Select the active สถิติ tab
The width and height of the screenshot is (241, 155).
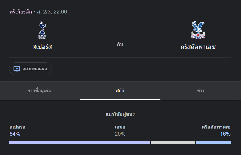pyautogui.click(x=120, y=91)
